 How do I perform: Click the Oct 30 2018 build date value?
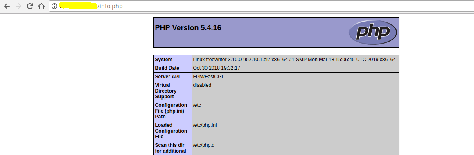[x=295, y=68]
